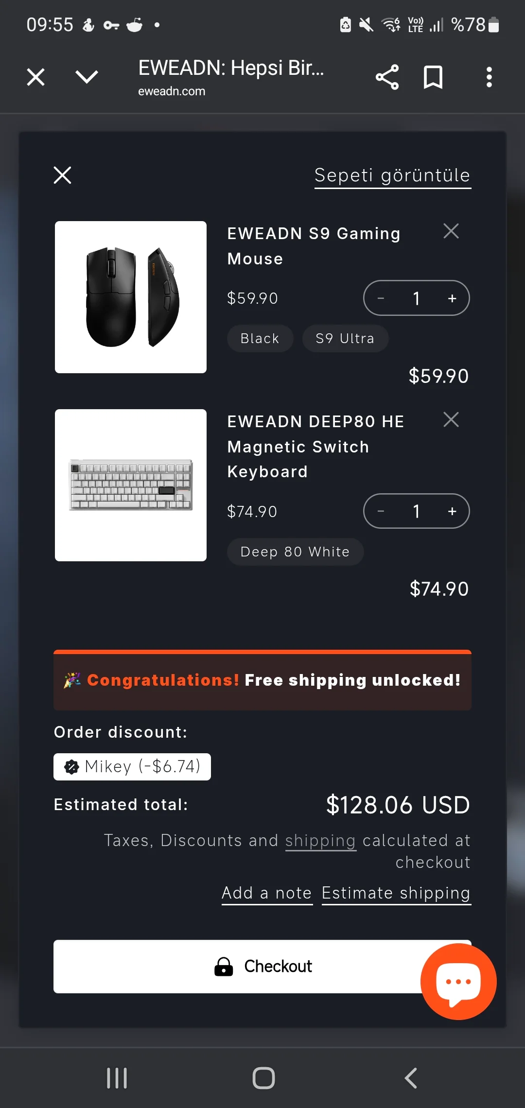Open the orange live chat bubble
Image resolution: width=525 pixels, height=1108 pixels.
458,981
